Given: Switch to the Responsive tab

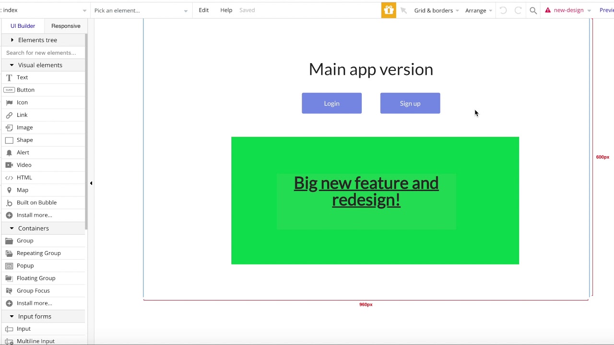Looking at the screenshot, I should 66,26.
